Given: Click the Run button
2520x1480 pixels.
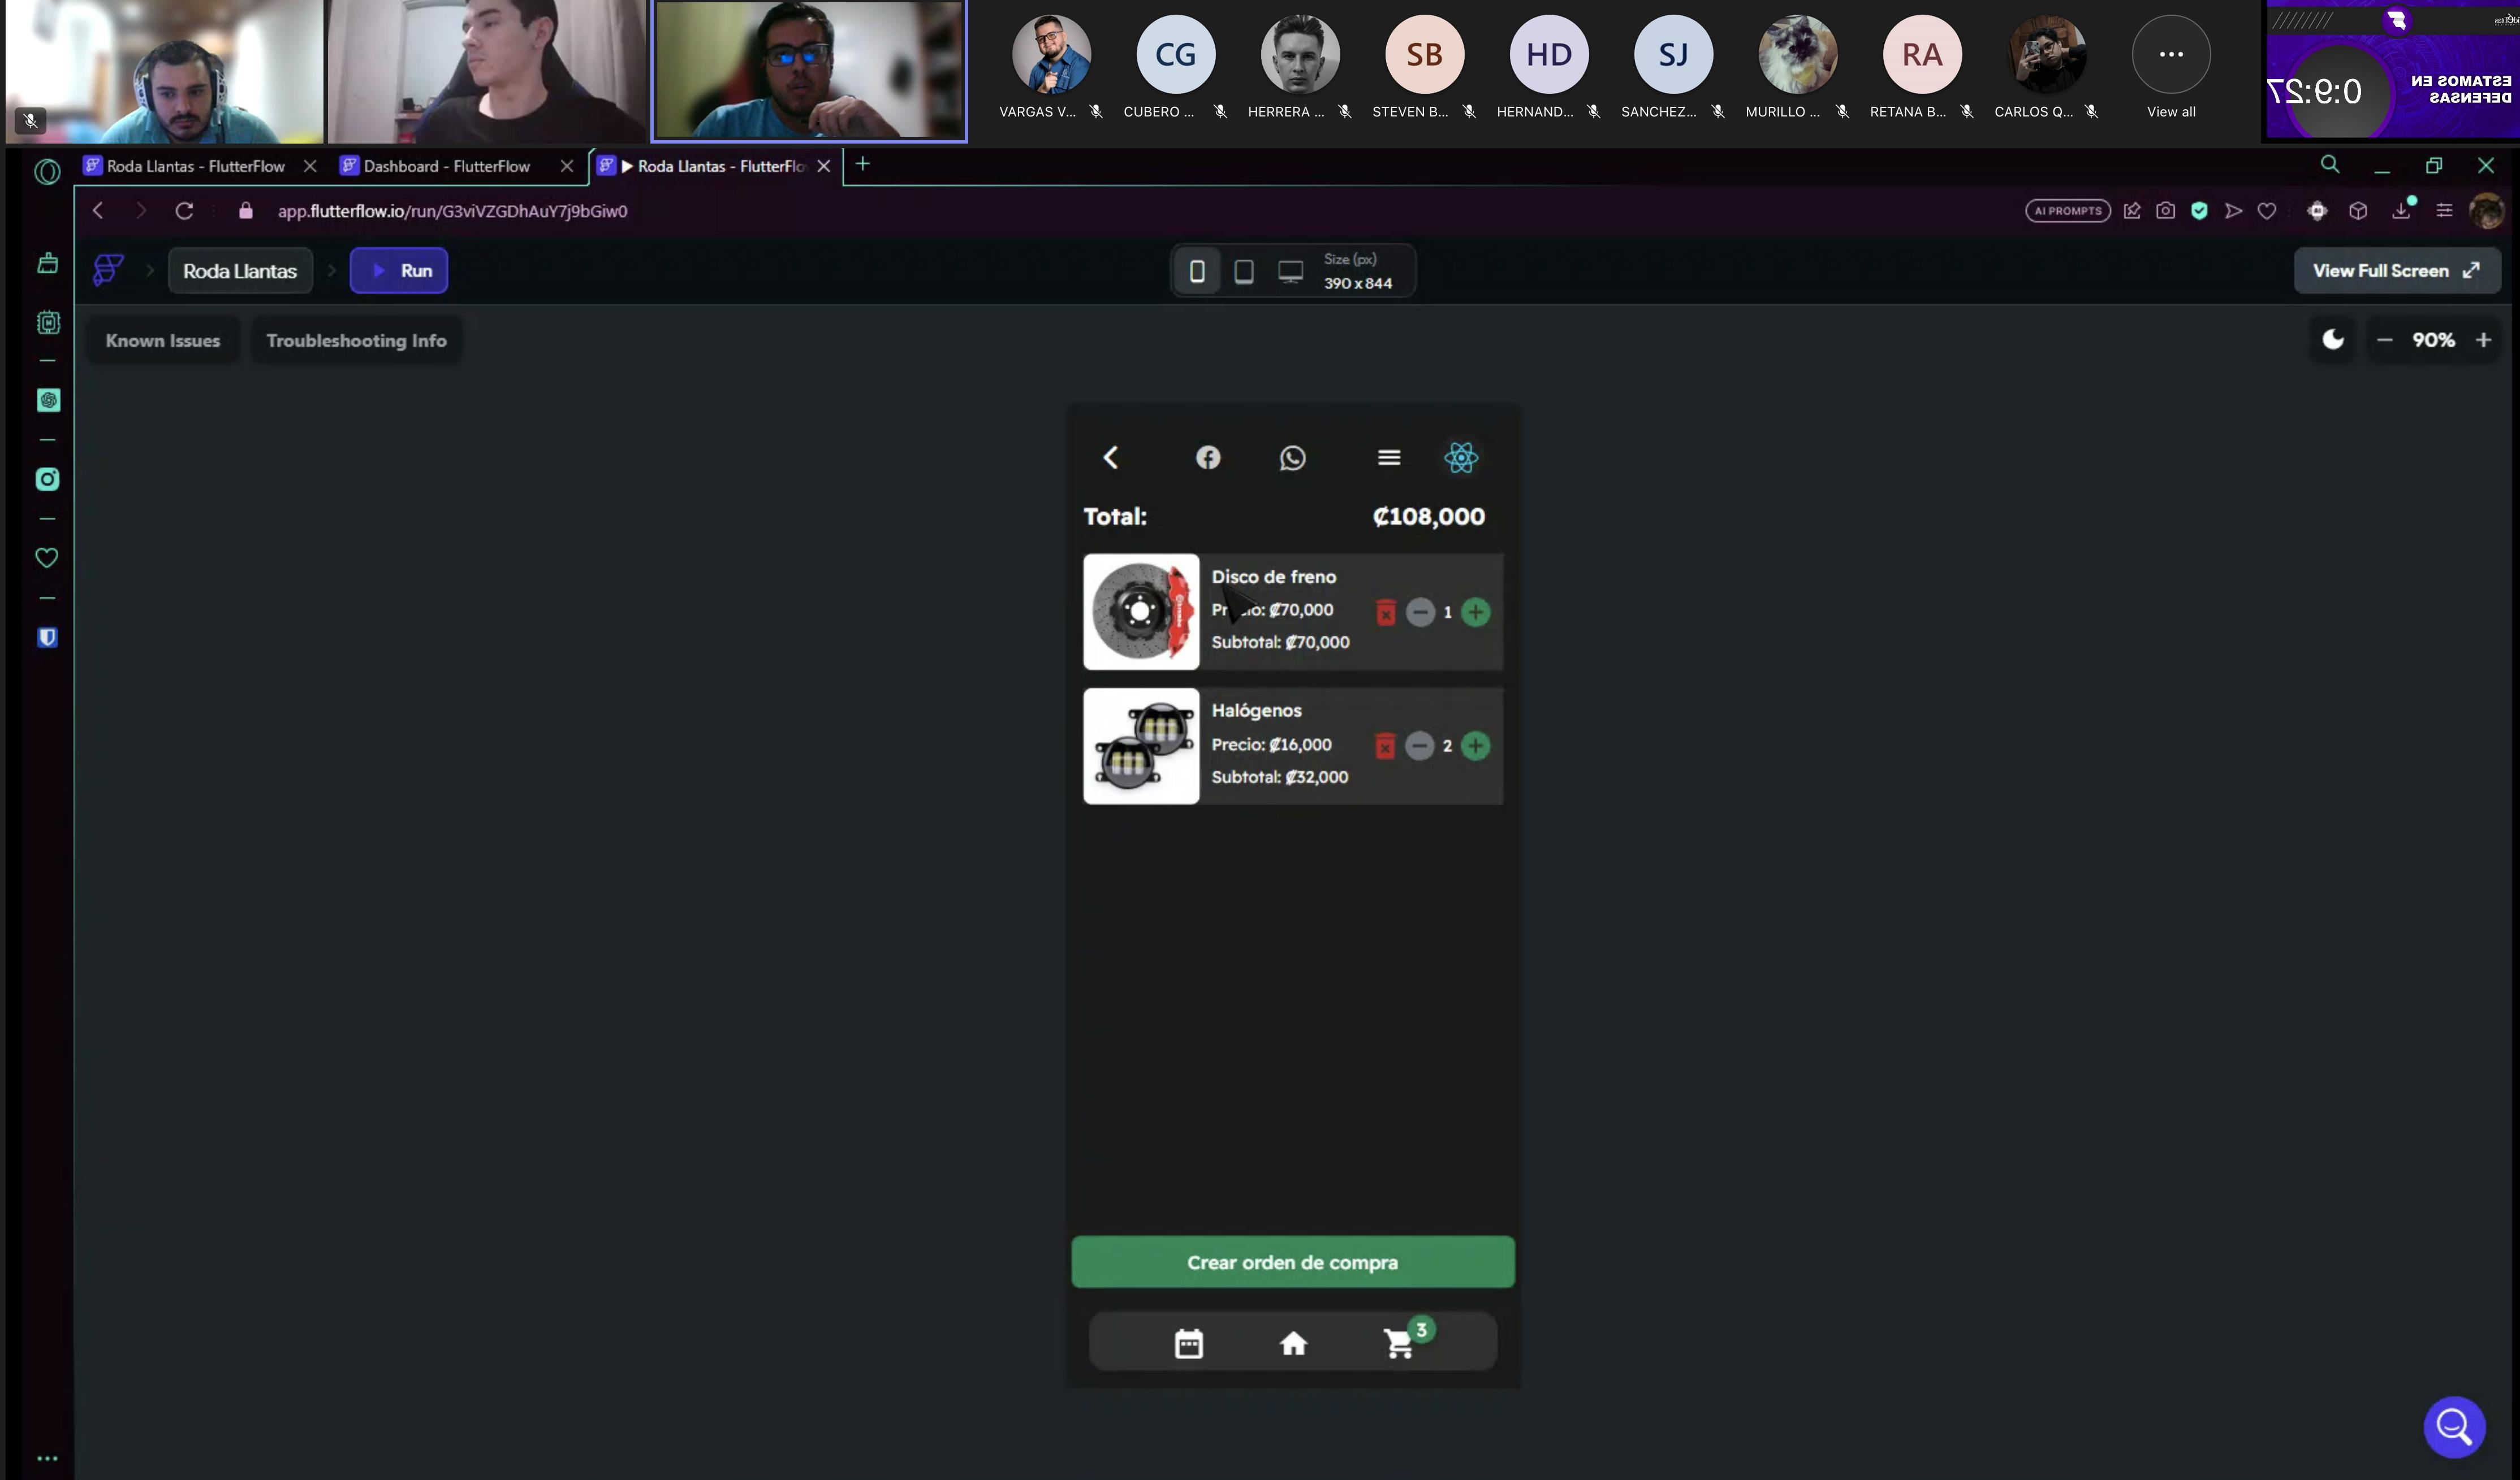Looking at the screenshot, I should (x=399, y=271).
